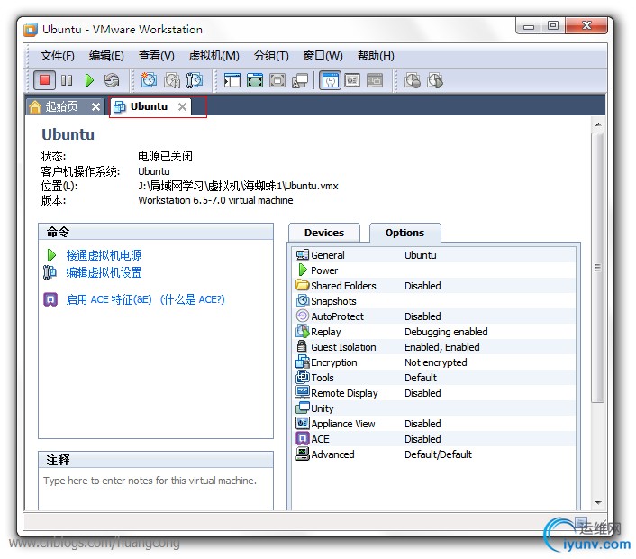
Task: Select the Power option row
Action: coord(433,270)
